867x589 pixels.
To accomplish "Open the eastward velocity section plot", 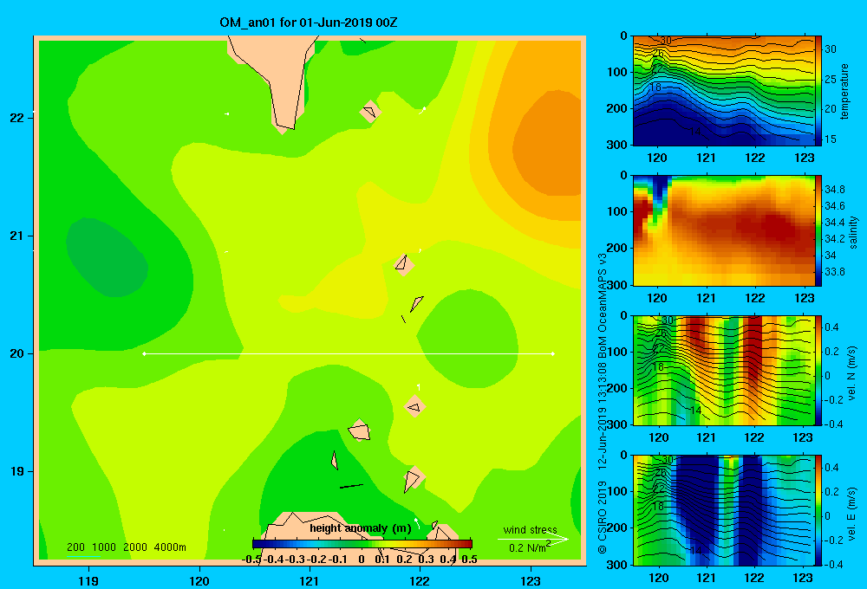I will 724,510.
